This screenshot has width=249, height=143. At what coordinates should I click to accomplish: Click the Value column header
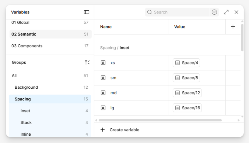180,27
